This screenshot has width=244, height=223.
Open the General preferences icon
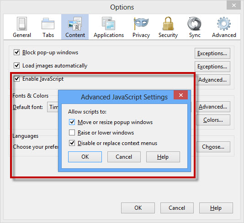[22, 24]
